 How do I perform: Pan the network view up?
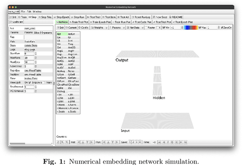point(108,142)
